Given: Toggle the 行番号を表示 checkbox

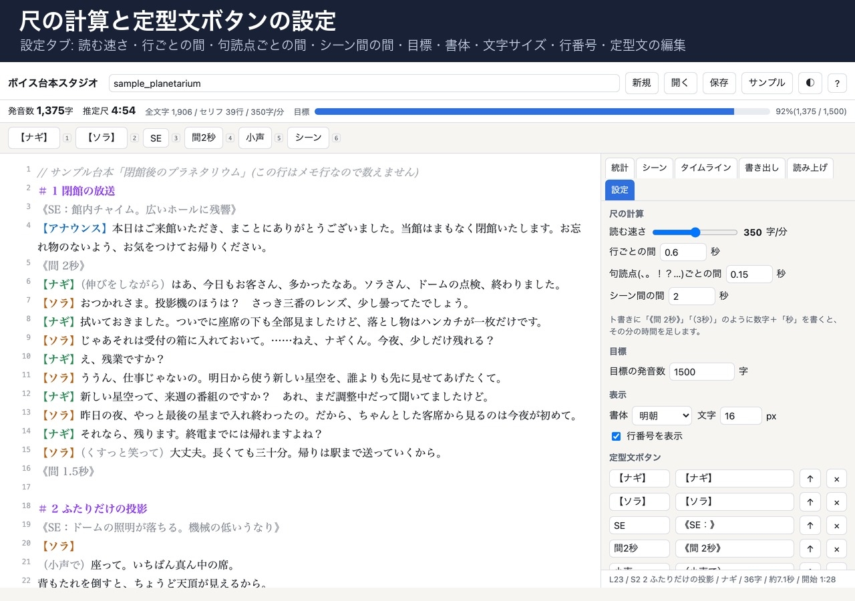Looking at the screenshot, I should coord(616,436).
